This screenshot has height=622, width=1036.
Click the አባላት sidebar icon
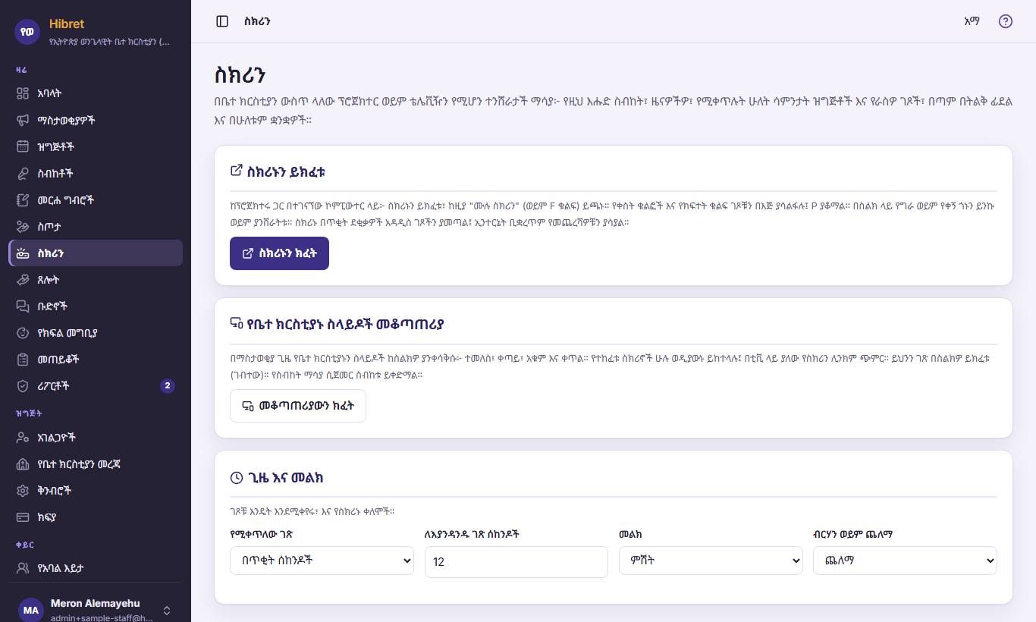click(23, 93)
